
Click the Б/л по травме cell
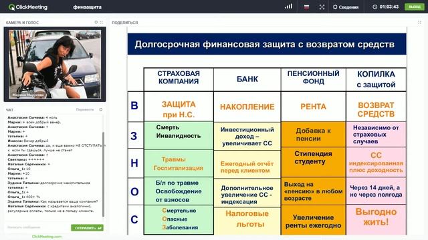coord(179,191)
